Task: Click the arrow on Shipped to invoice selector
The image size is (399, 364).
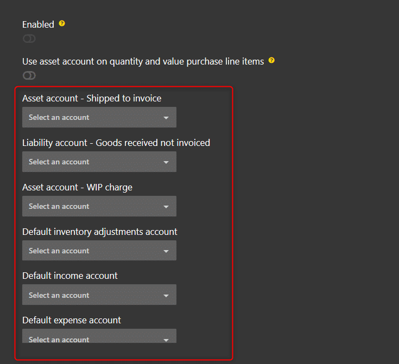Action: coord(166,118)
